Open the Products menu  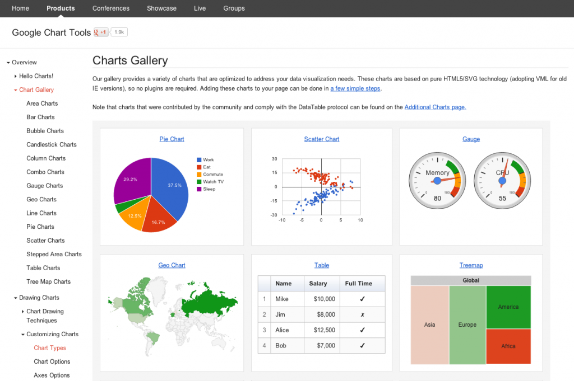tap(61, 8)
